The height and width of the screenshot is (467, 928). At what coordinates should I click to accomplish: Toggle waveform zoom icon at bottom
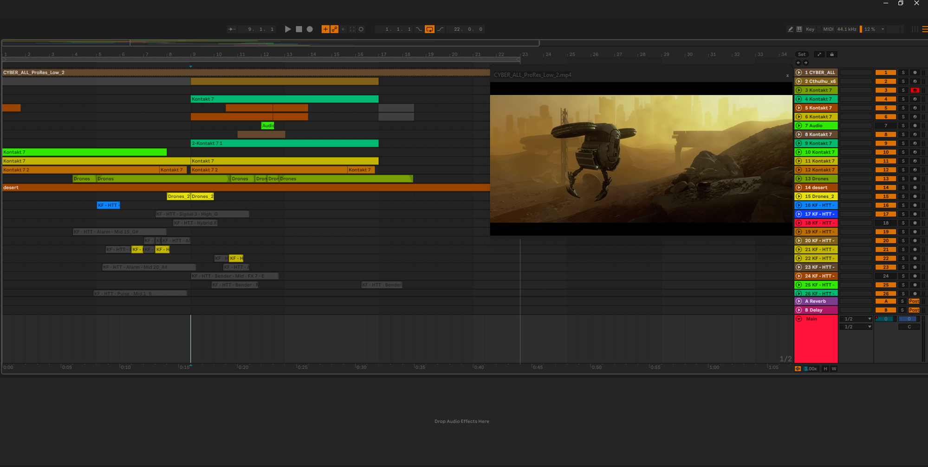pos(798,369)
